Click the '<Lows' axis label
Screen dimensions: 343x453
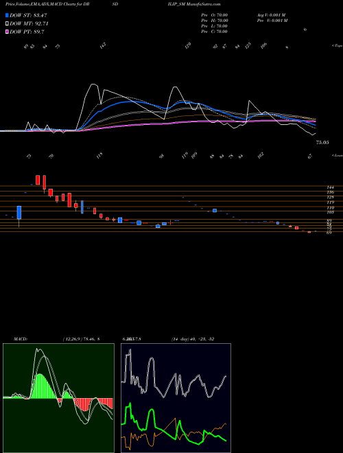point(338,155)
